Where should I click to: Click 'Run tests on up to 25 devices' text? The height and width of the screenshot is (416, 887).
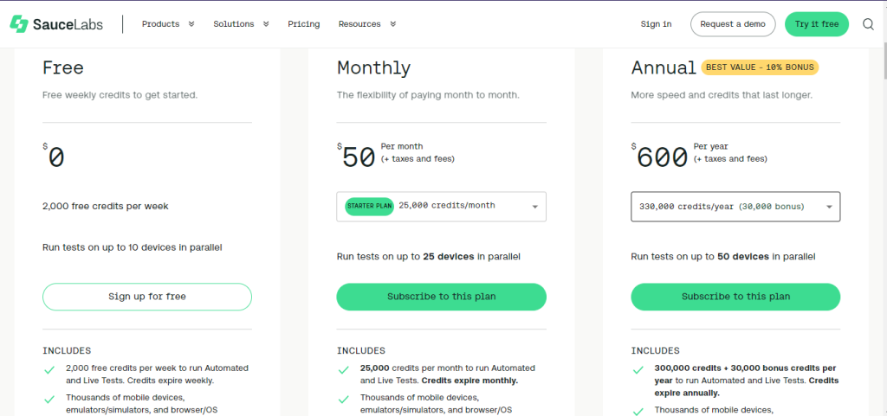pos(428,257)
